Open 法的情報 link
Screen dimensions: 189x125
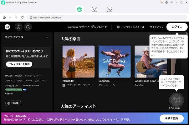coord(9,76)
